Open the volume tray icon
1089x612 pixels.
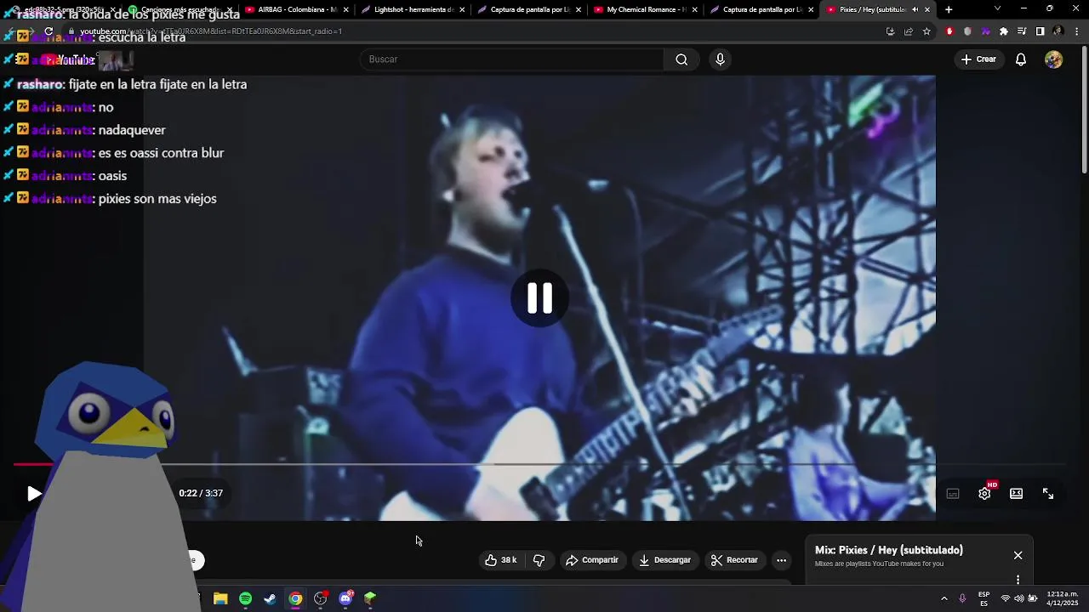[x=1019, y=598]
